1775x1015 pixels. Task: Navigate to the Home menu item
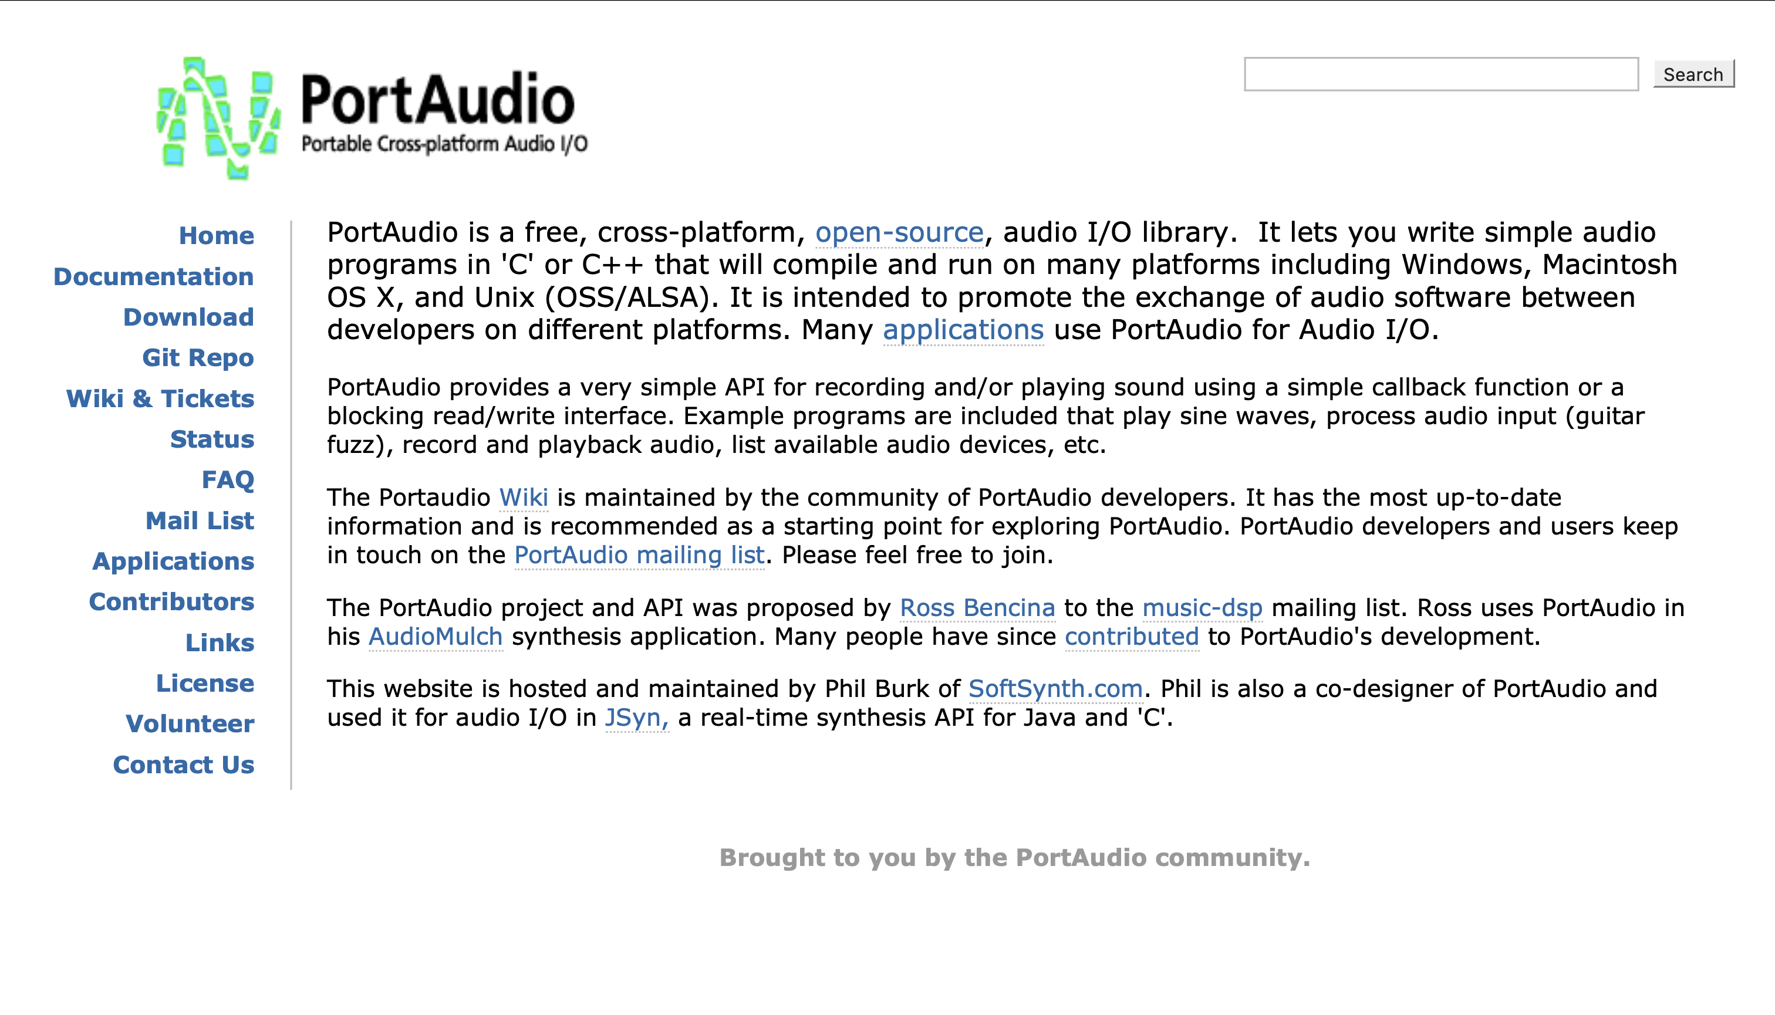coord(216,235)
